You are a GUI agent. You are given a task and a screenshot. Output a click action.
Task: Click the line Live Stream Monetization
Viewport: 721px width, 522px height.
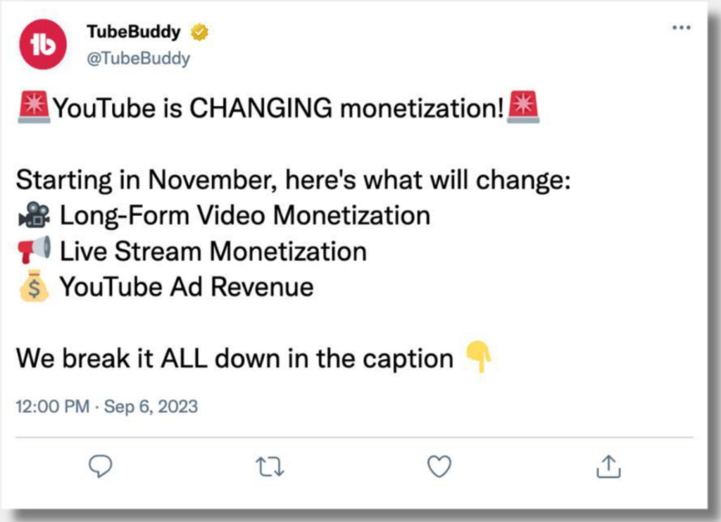click(212, 250)
